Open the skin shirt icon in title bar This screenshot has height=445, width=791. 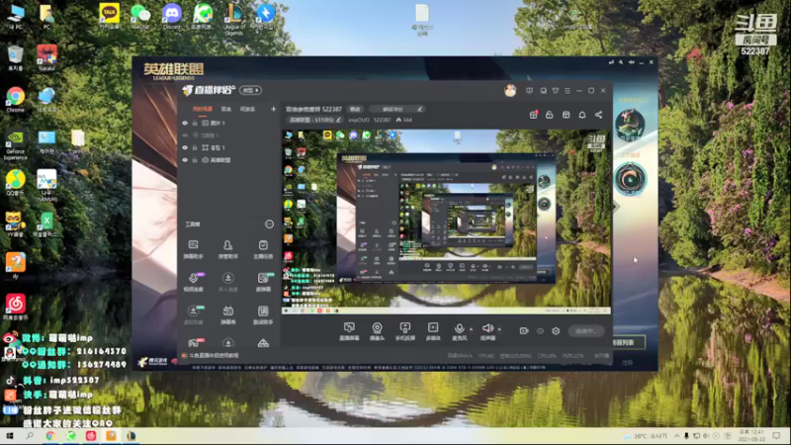pos(556,91)
